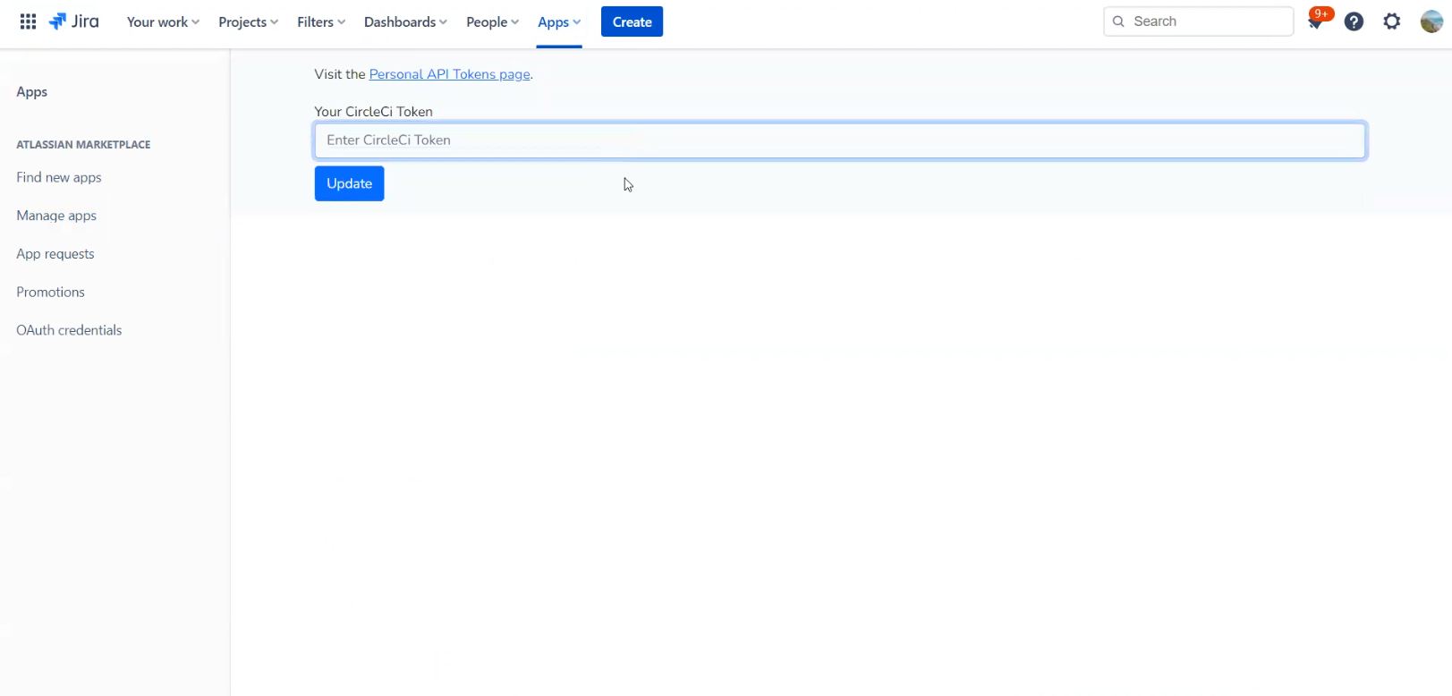The height and width of the screenshot is (696, 1452).
Task: Open the notifications bell icon
Action: pyautogui.click(x=1315, y=21)
